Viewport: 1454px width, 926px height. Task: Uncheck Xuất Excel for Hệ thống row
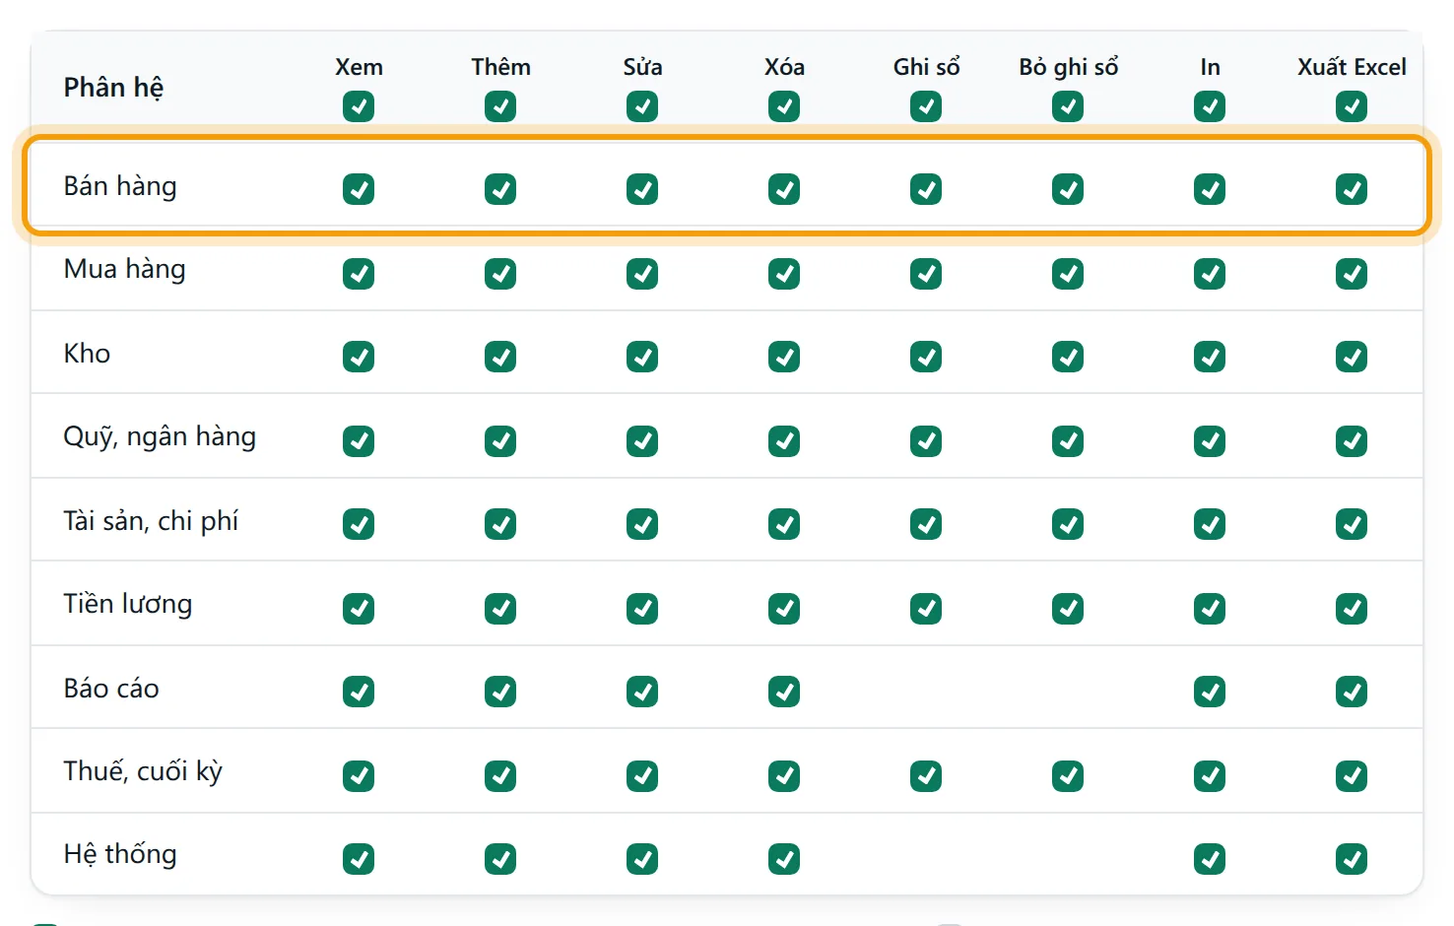coord(1352,859)
